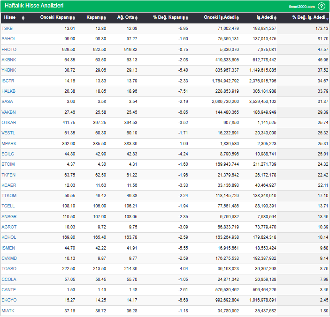The width and height of the screenshot is (330, 317).
Task: Select ISCTR volume 2,376,915,795
Action: point(263,81)
